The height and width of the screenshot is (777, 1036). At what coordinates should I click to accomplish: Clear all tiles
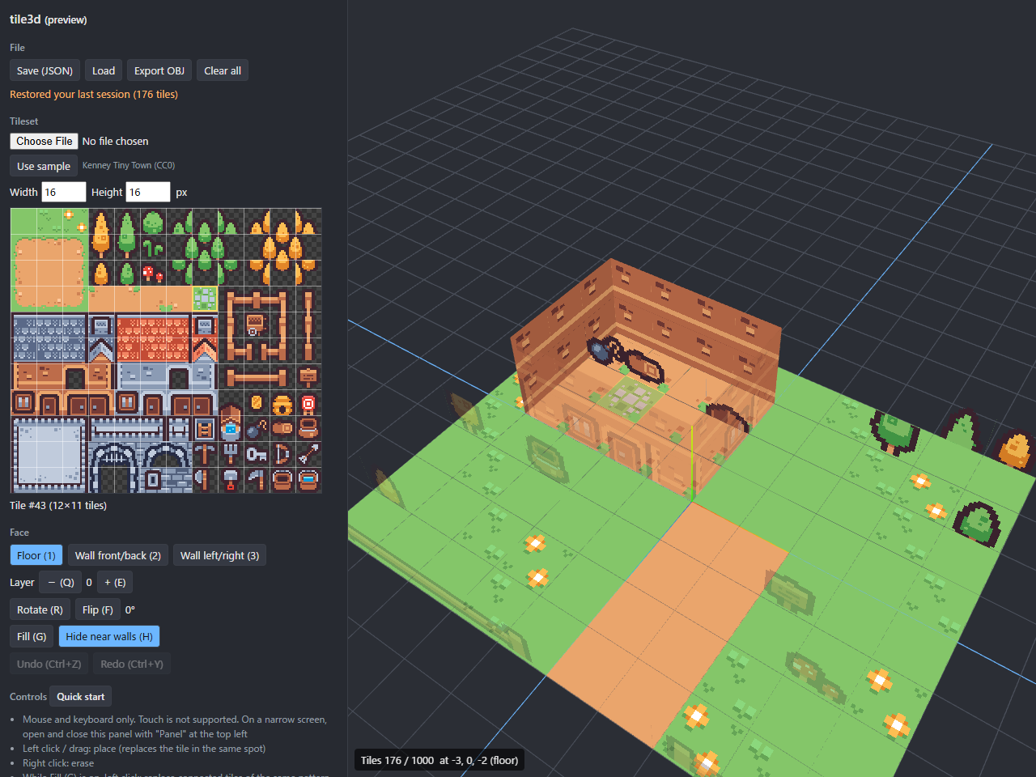tap(223, 70)
